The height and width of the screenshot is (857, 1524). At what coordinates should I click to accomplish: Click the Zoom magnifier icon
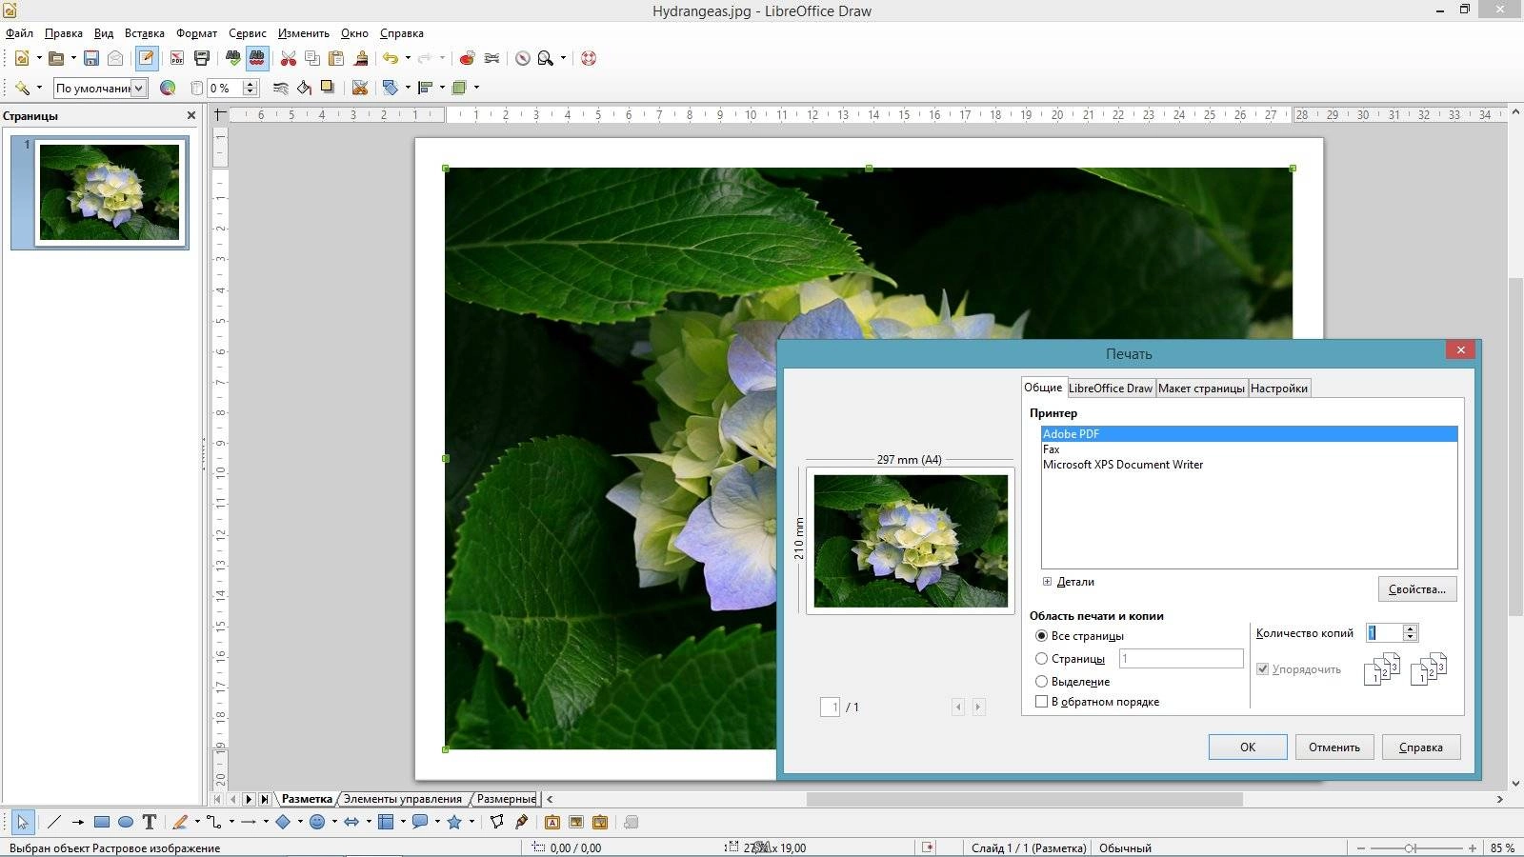pos(545,58)
